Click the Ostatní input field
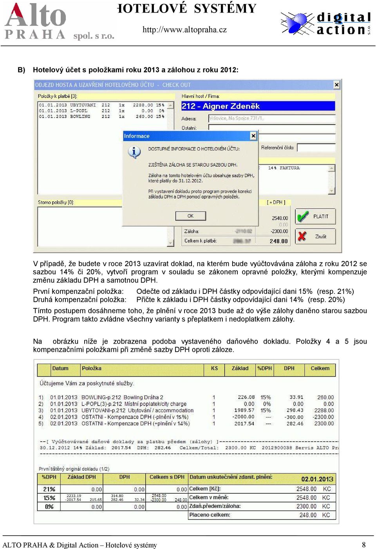Screen dimensions: 376x549 pyautogui.click(x=272, y=128)
